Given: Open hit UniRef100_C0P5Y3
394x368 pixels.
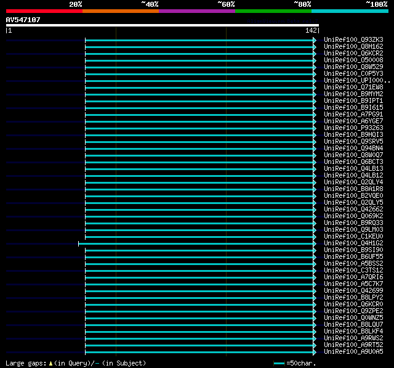Looking at the screenshot, I should [353, 74].
